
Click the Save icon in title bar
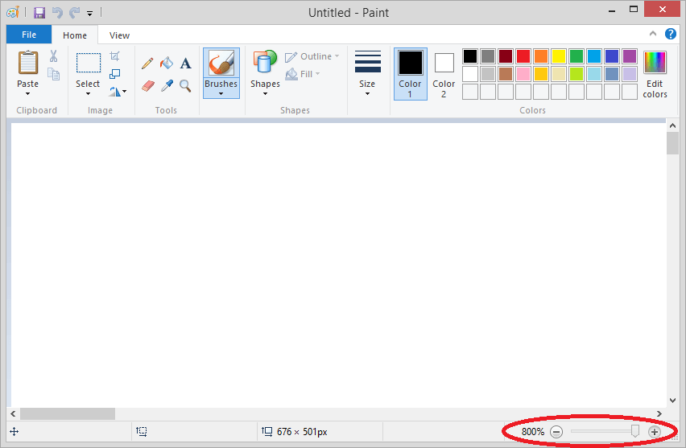pos(39,13)
